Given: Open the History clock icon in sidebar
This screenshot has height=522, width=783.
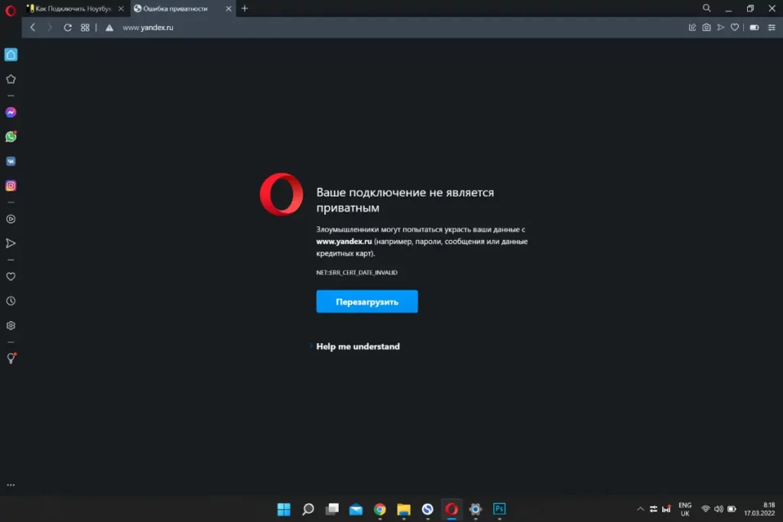Looking at the screenshot, I should point(11,301).
